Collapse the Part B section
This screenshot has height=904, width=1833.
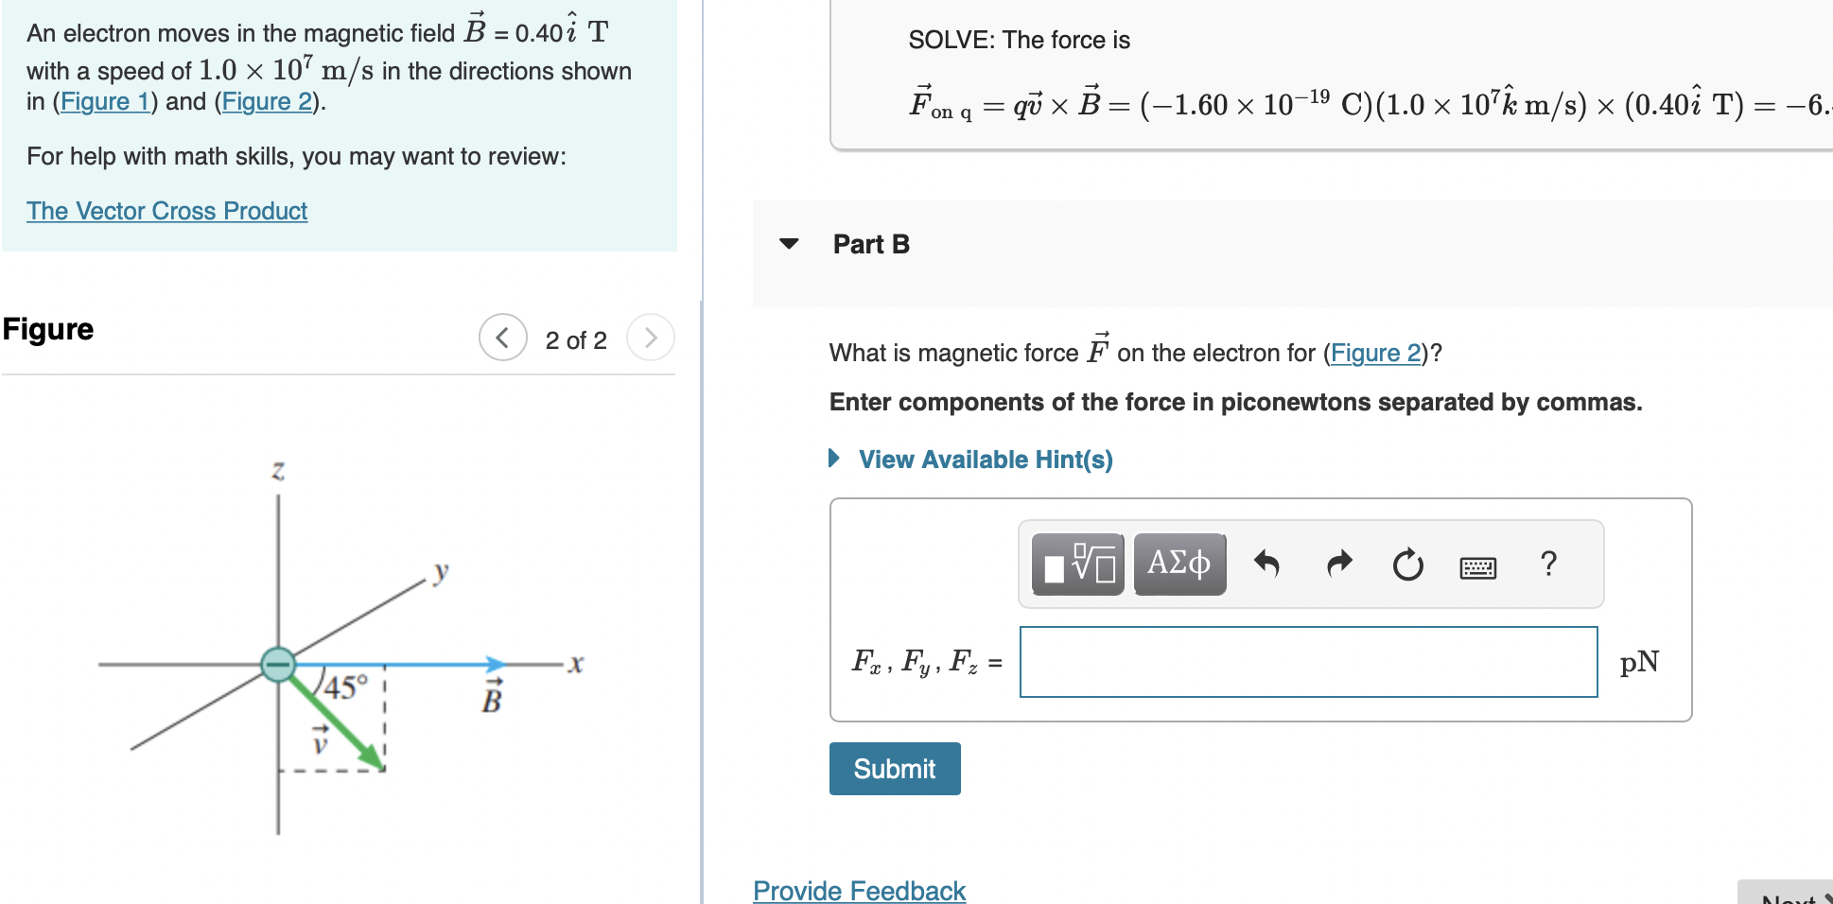click(x=790, y=244)
